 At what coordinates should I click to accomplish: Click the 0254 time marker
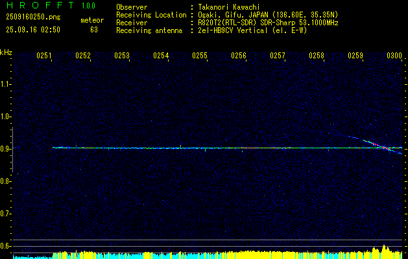pos(161,55)
